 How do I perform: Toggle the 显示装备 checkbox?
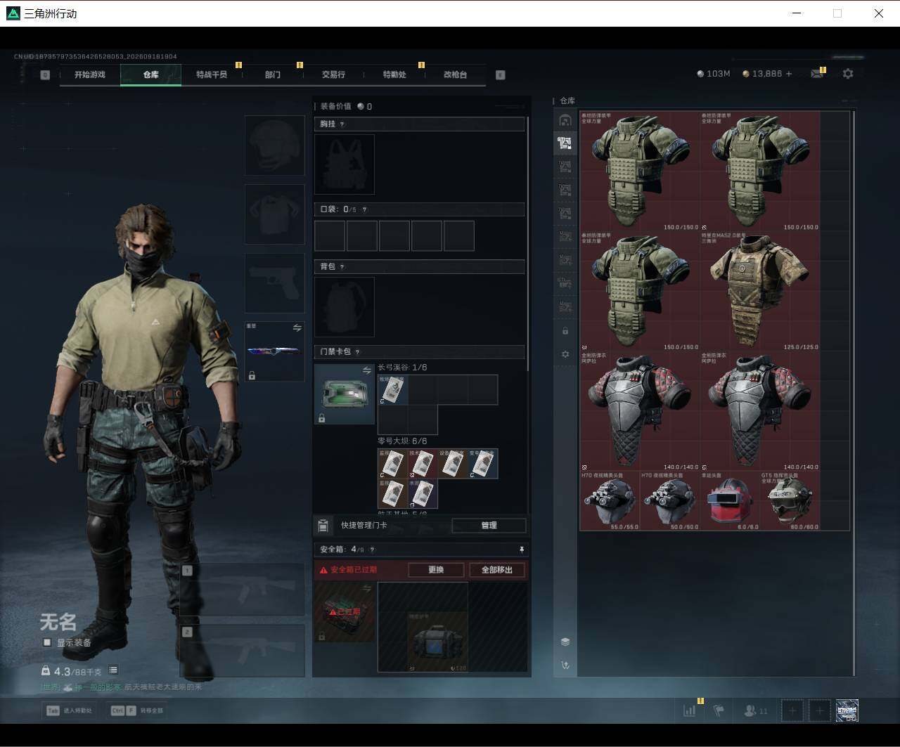pos(47,642)
